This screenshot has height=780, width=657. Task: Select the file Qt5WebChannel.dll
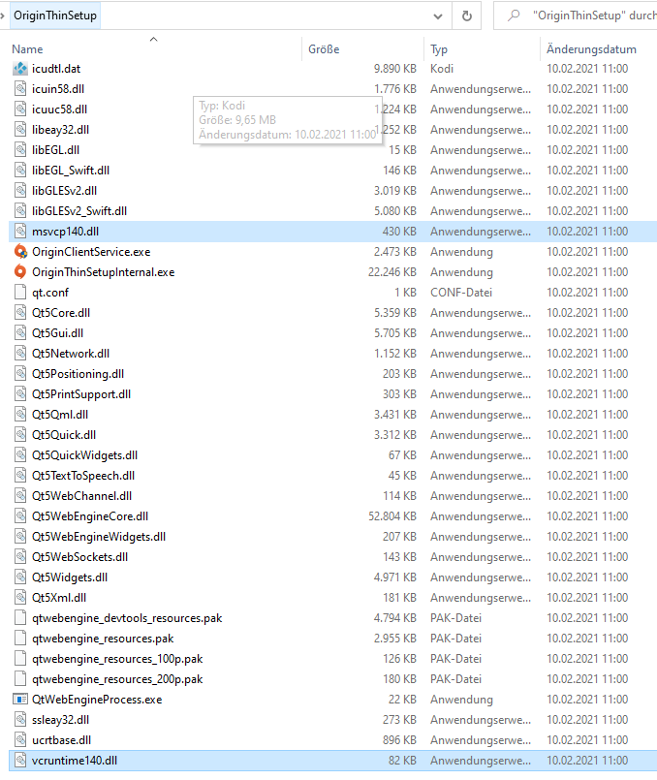(x=82, y=496)
